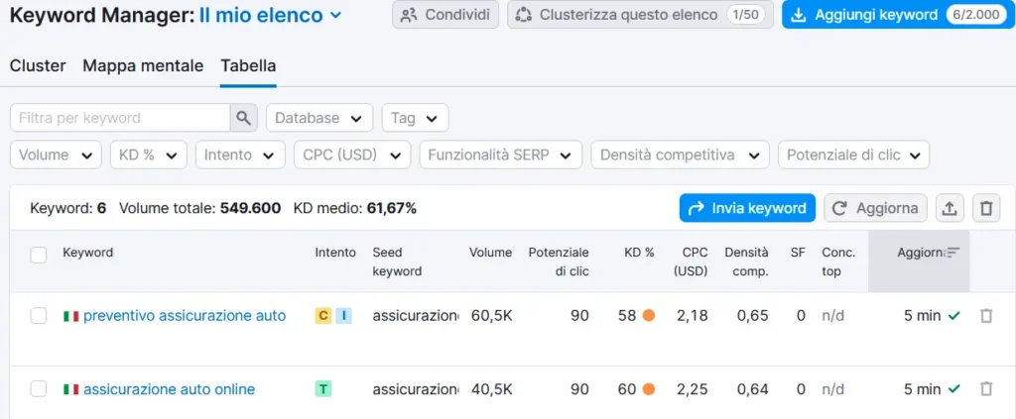The image size is (1016, 419).
Task: Toggle the select-all checkbox in table header
Action: click(x=39, y=255)
